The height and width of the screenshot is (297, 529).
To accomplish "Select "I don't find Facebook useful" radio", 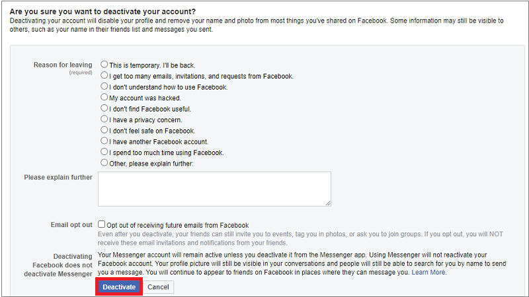I will click(104, 108).
